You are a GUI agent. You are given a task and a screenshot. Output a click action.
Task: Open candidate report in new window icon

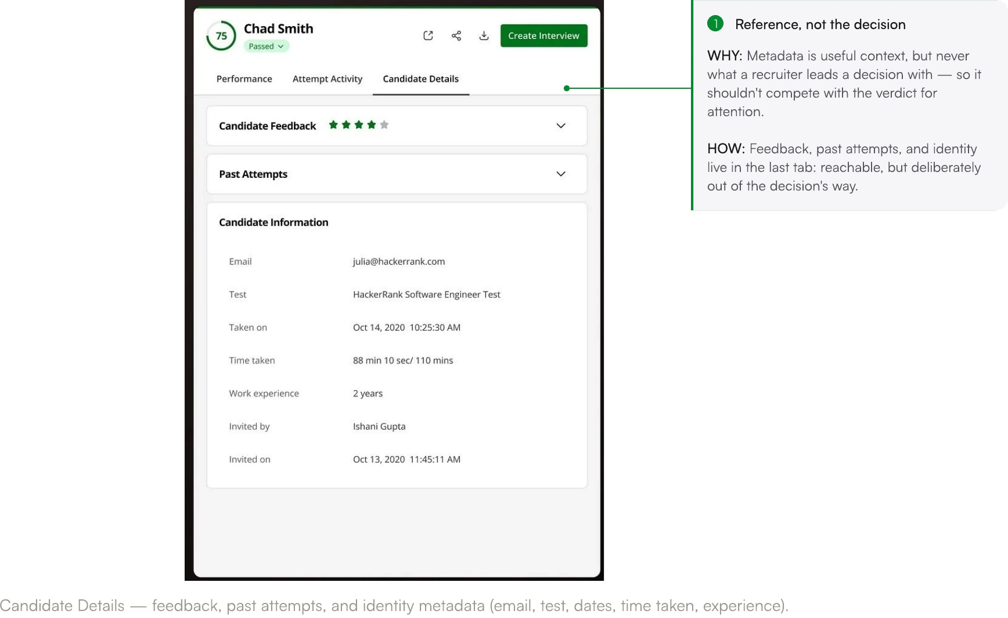pos(428,35)
